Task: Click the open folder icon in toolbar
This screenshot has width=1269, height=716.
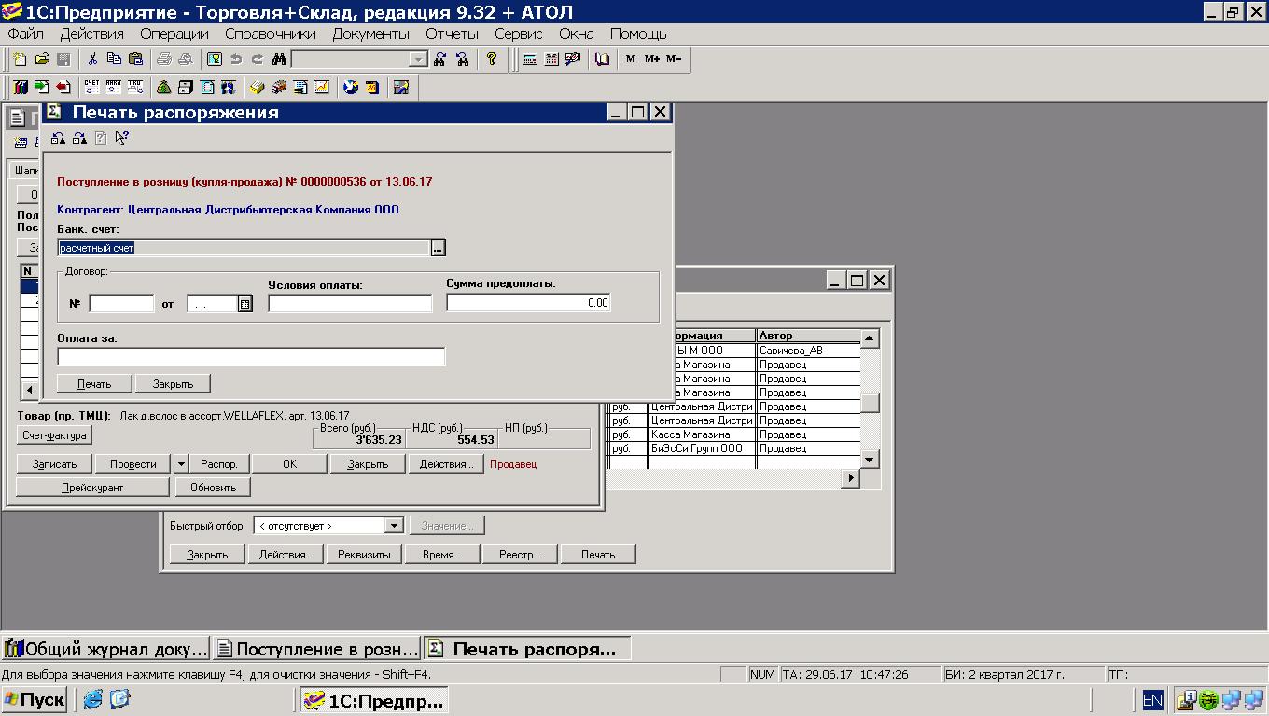Action: point(42,60)
